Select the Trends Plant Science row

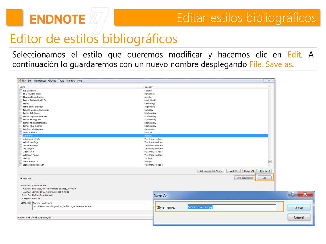(x=144, y=126)
